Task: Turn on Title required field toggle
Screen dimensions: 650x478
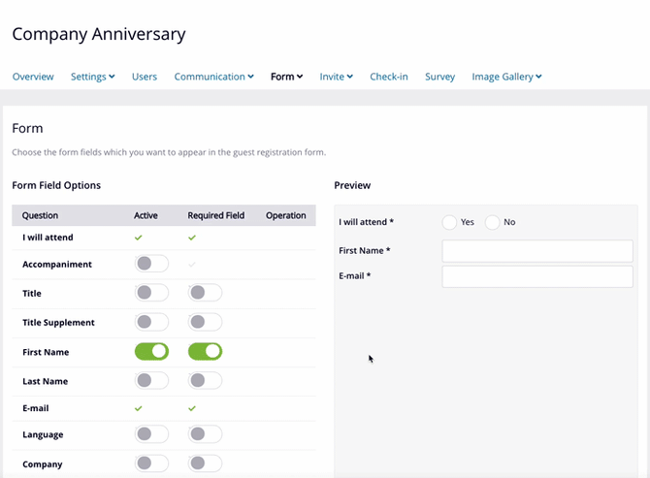Action: pos(205,293)
